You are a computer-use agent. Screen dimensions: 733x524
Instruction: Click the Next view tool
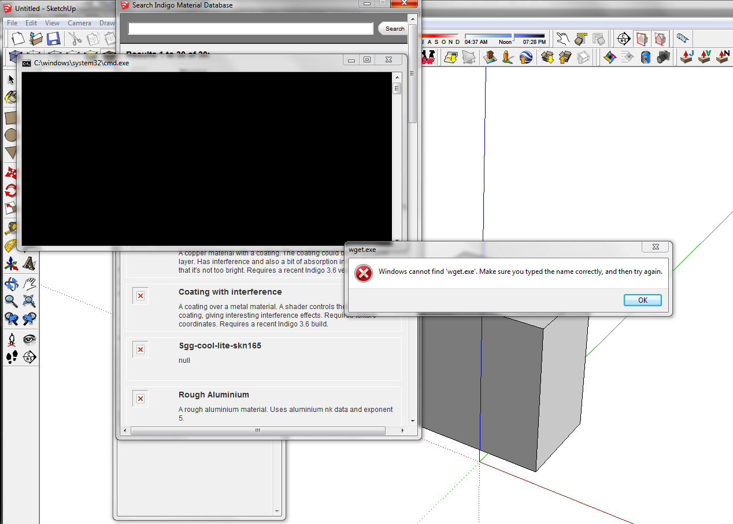pyautogui.click(x=29, y=318)
